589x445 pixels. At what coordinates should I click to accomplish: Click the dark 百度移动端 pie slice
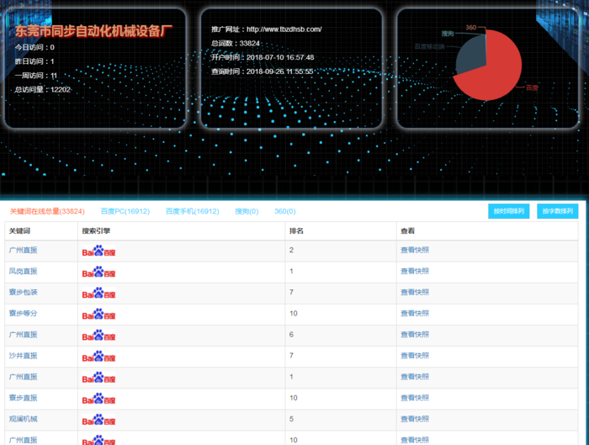(x=471, y=55)
